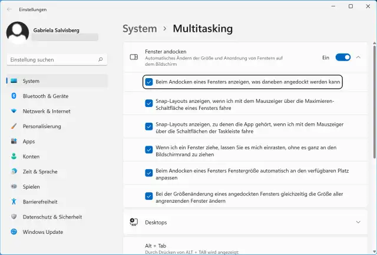Uncheck the Größenänderung angrenzender Fenster checkbox
The image size is (377, 255).
coord(149,196)
